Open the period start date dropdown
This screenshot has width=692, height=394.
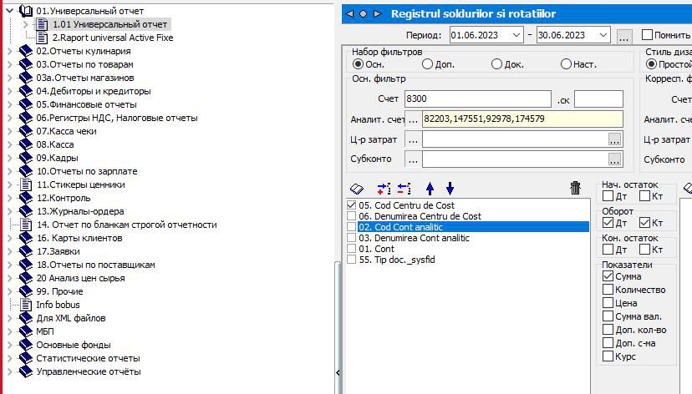coord(516,35)
